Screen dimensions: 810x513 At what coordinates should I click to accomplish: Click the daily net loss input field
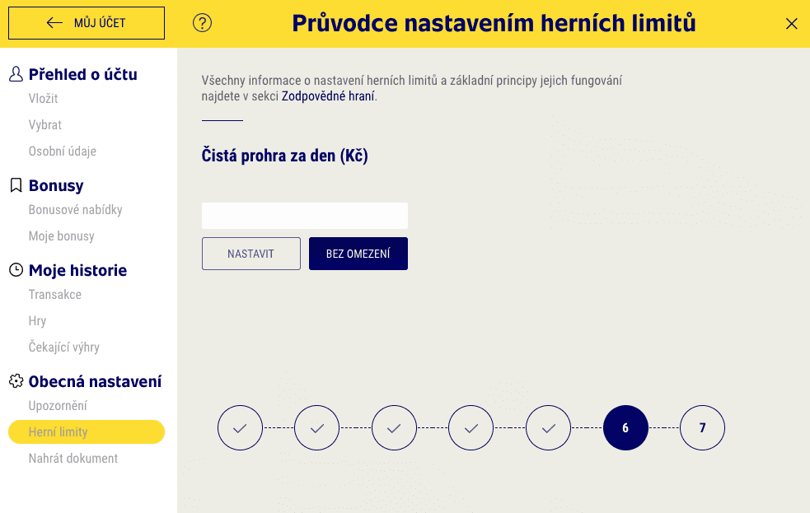pyautogui.click(x=304, y=216)
